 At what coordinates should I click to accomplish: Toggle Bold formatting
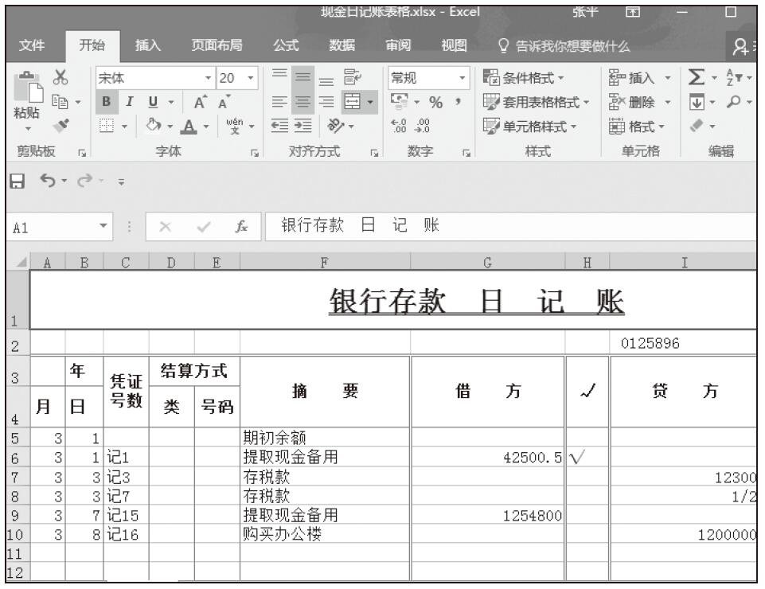click(x=105, y=103)
